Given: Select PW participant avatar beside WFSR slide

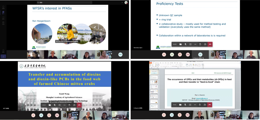Looking at the screenshot, I should (x=121, y=54).
